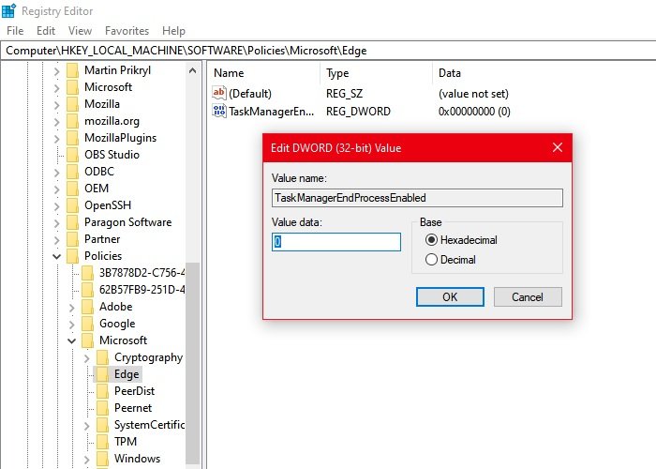Screen dimensions: 656x469
Task: Click the 0x00000000 (0) data cell
Action: click(474, 112)
